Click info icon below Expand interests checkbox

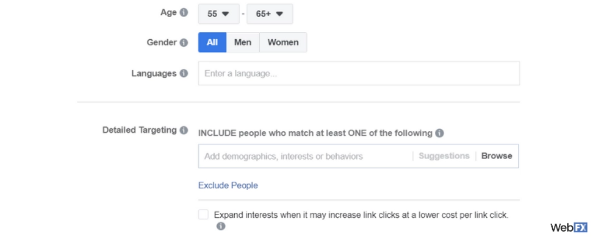[x=221, y=226]
